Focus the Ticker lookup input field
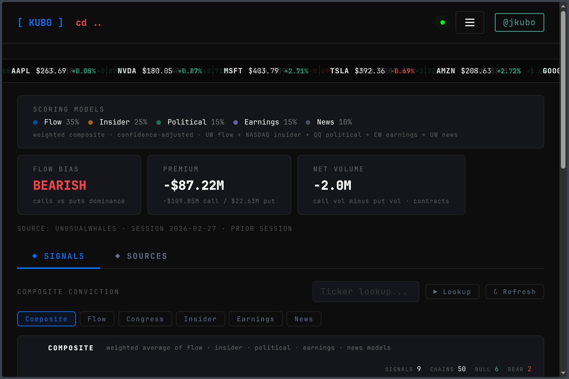 tap(365, 292)
